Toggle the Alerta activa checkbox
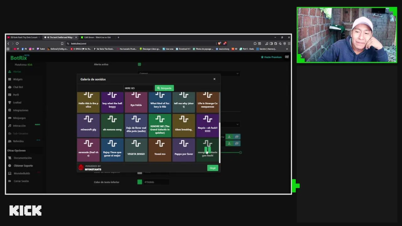The image size is (402, 226). 139,64
